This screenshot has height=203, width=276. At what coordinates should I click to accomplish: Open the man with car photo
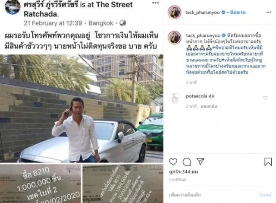pos(82,108)
